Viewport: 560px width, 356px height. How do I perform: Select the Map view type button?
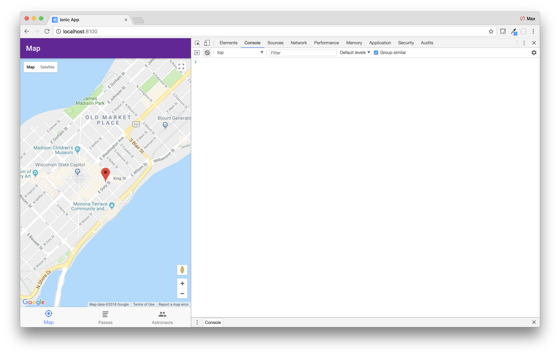tap(31, 67)
